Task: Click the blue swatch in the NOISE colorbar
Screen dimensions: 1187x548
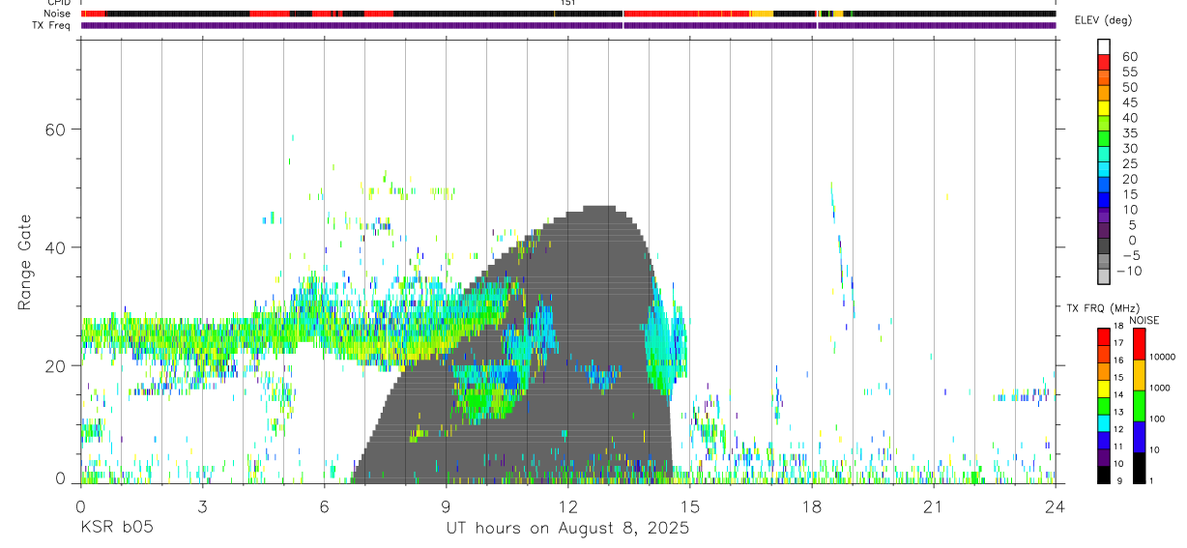Action: (1139, 437)
